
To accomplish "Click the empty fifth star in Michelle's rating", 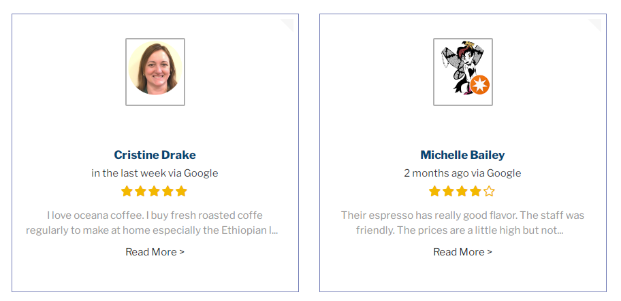I will point(489,191).
